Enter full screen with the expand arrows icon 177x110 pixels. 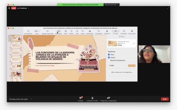point(168,8)
